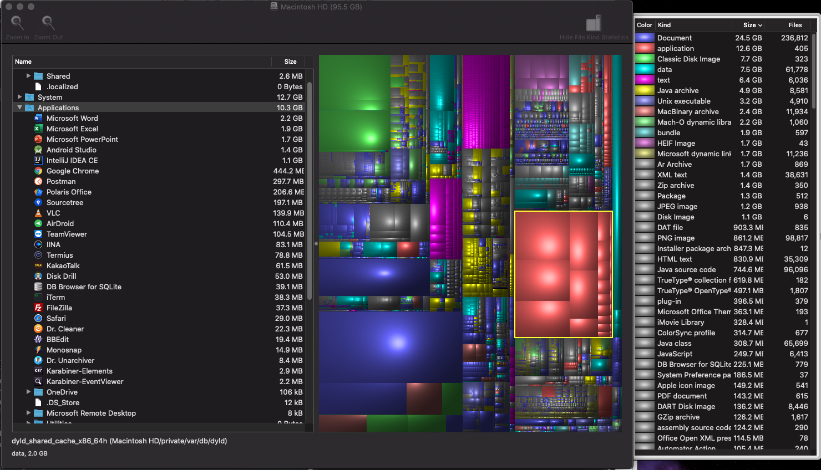Screen dimensions: 821x470
Task: Click the Postman app icon
Action: pyautogui.click(x=38, y=181)
